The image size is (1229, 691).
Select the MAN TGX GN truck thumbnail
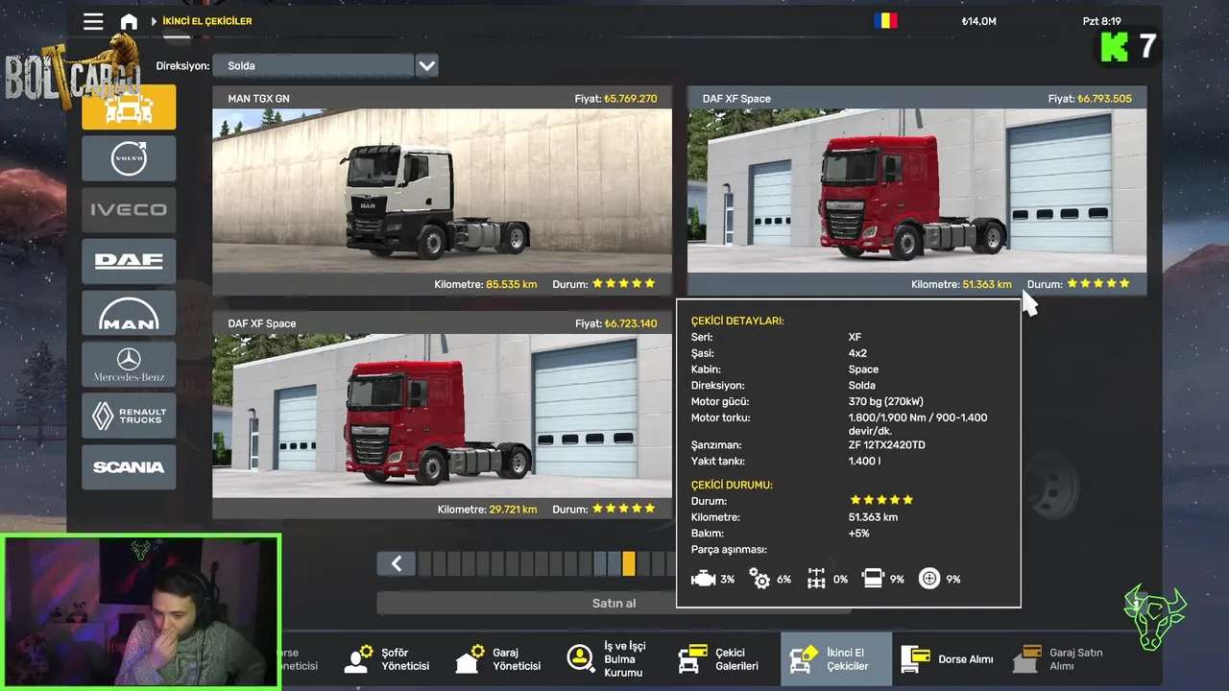point(442,191)
